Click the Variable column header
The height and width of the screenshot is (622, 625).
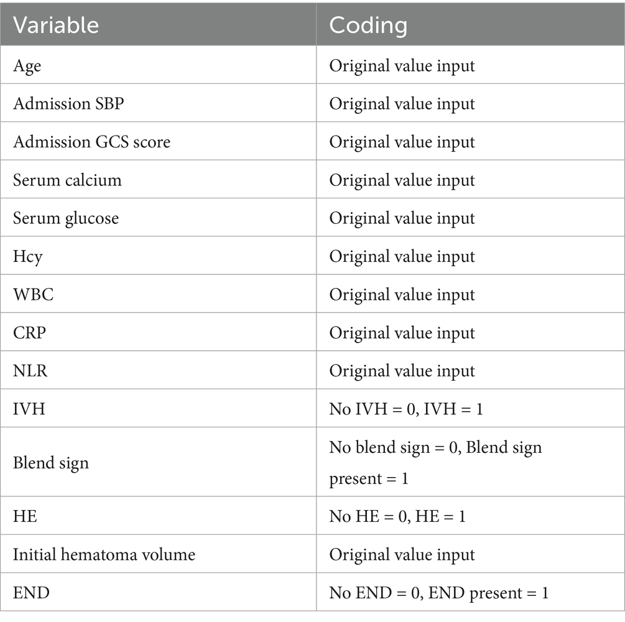56,25
